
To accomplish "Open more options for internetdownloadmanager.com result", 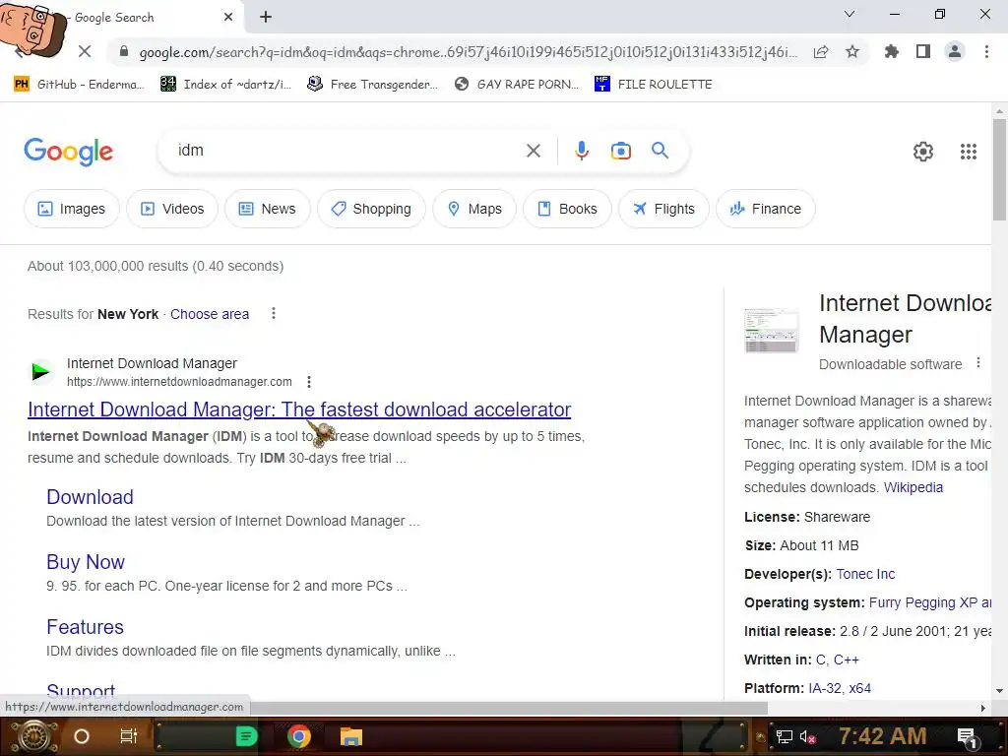I will 308,382.
